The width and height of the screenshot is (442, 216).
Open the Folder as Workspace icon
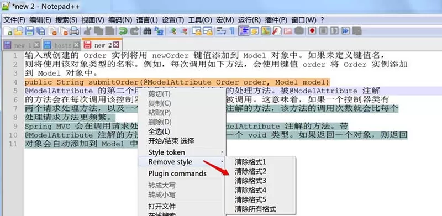[x=288, y=31]
